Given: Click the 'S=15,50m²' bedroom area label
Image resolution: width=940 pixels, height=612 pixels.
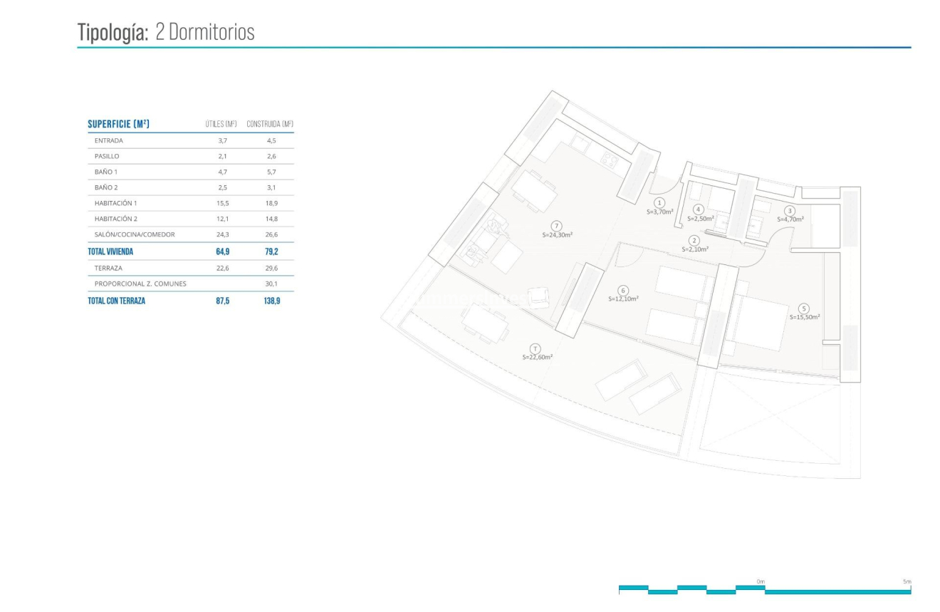Looking at the screenshot, I should pyautogui.click(x=805, y=317).
